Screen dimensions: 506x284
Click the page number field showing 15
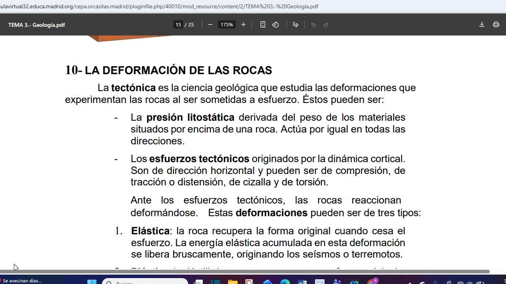(178, 24)
